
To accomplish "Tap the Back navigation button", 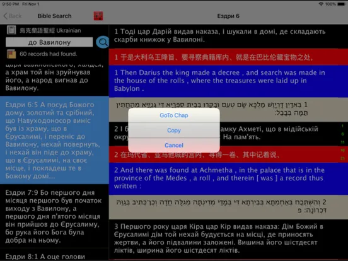I will click(13, 16).
